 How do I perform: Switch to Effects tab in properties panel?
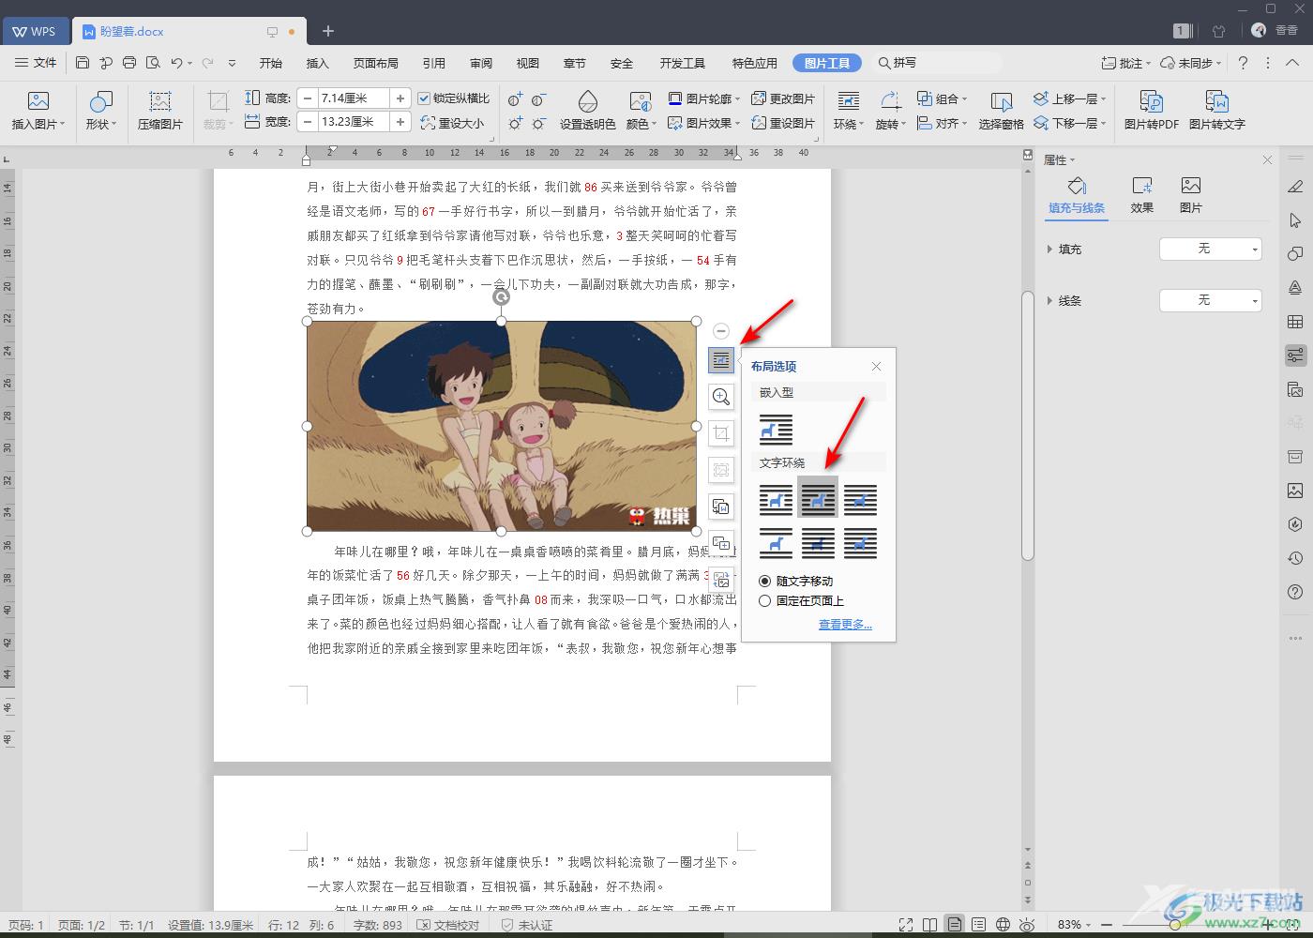coord(1142,195)
